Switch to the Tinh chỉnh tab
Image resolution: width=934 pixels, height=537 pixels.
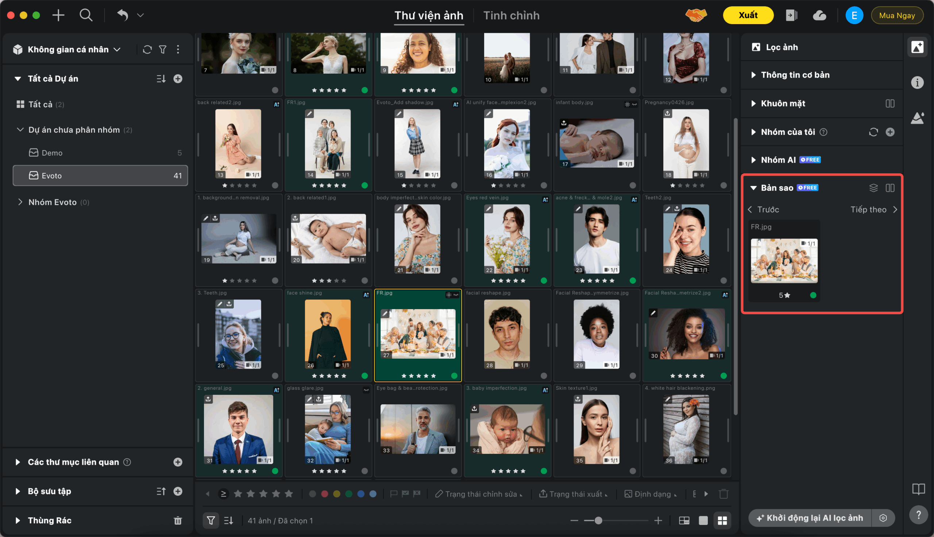[511, 15]
